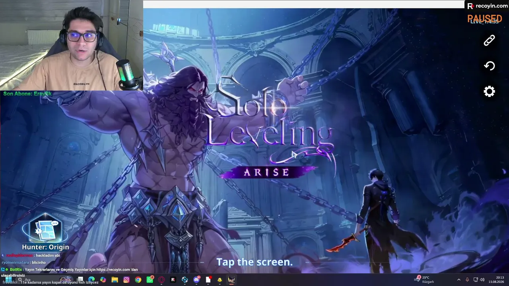Open WhatsApp from the taskbar
The height and width of the screenshot is (286, 509).
click(150, 280)
